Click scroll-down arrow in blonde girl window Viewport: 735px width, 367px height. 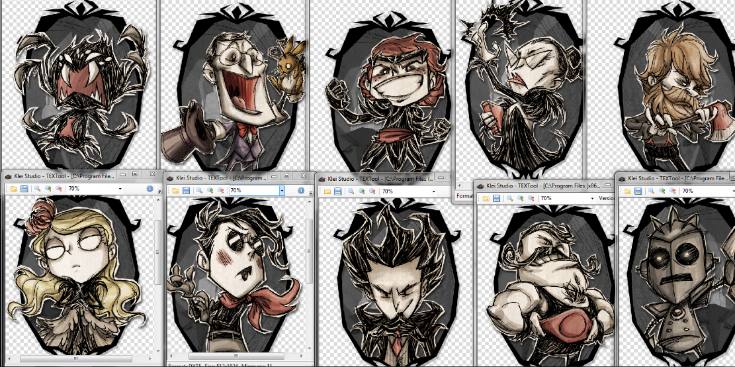click(158, 351)
